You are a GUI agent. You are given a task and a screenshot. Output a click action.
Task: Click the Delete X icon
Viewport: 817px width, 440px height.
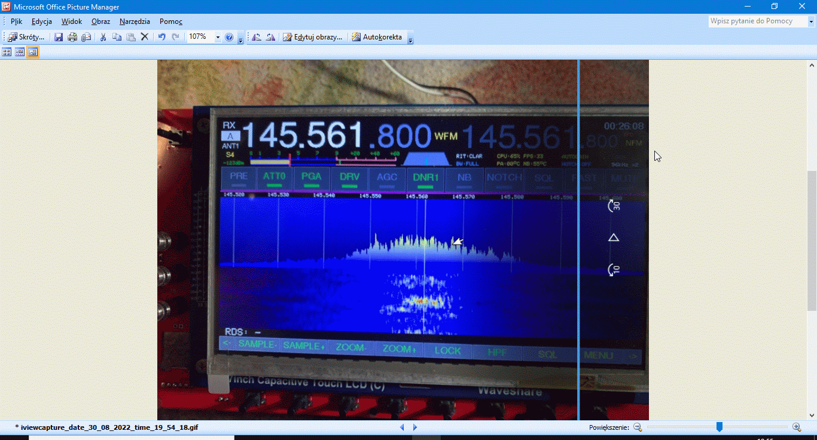tap(144, 37)
